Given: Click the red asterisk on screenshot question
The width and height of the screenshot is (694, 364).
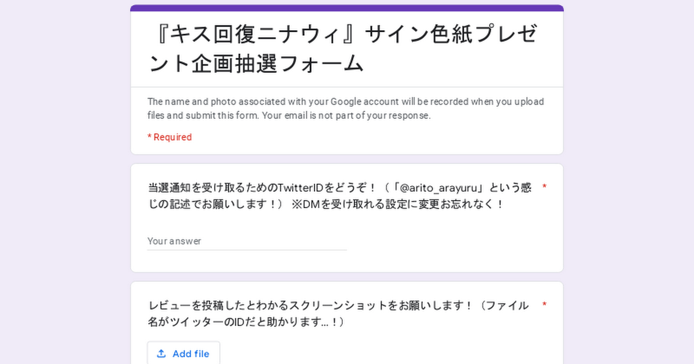Looking at the screenshot, I should point(544,305).
